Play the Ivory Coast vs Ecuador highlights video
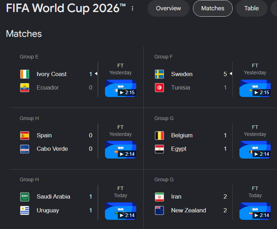Viewport: 277px width, 229px height. [x=121, y=88]
